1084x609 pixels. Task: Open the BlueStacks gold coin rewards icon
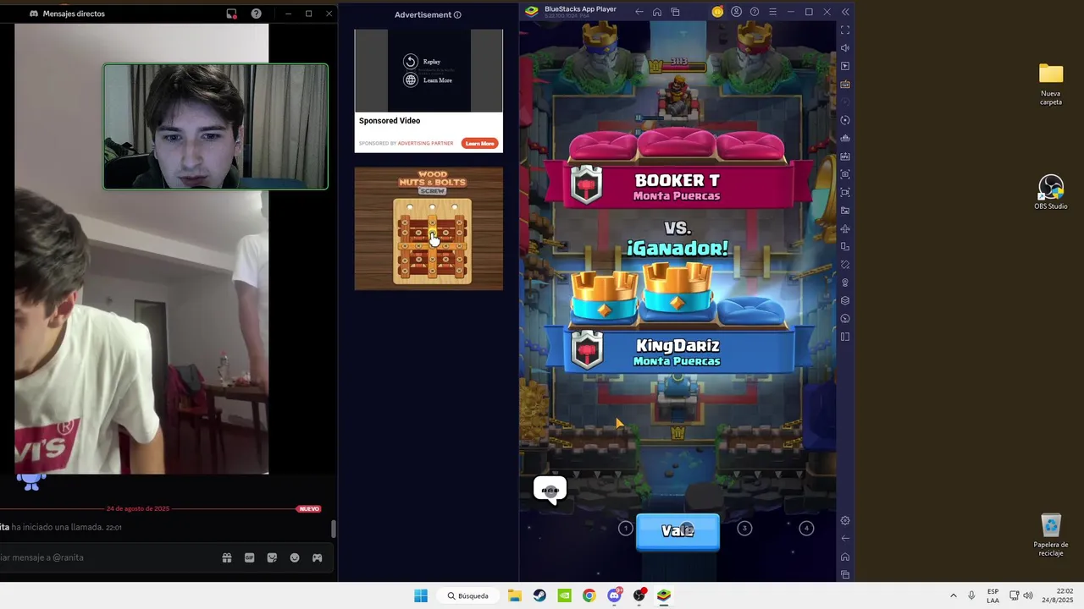(718, 12)
